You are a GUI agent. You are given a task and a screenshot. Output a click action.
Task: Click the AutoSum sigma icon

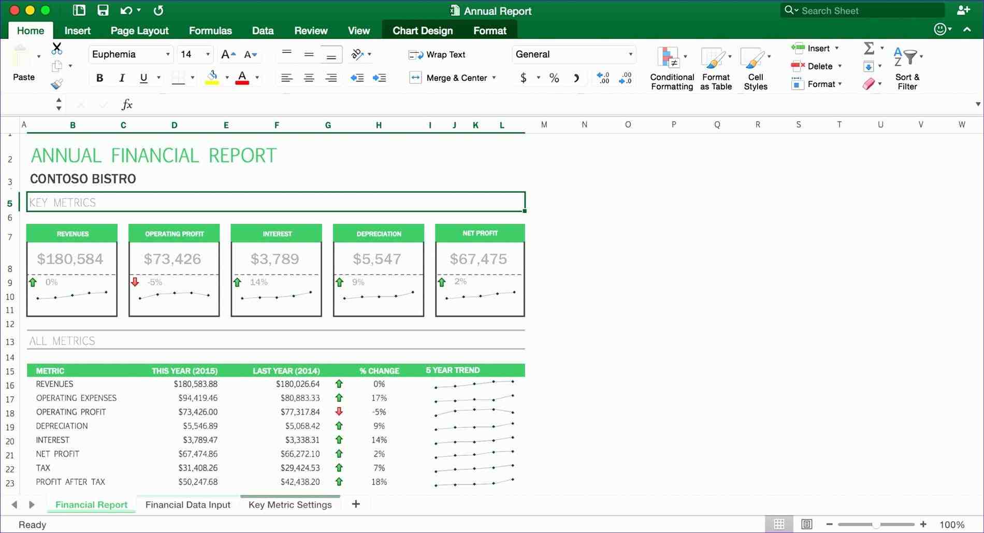tap(869, 48)
